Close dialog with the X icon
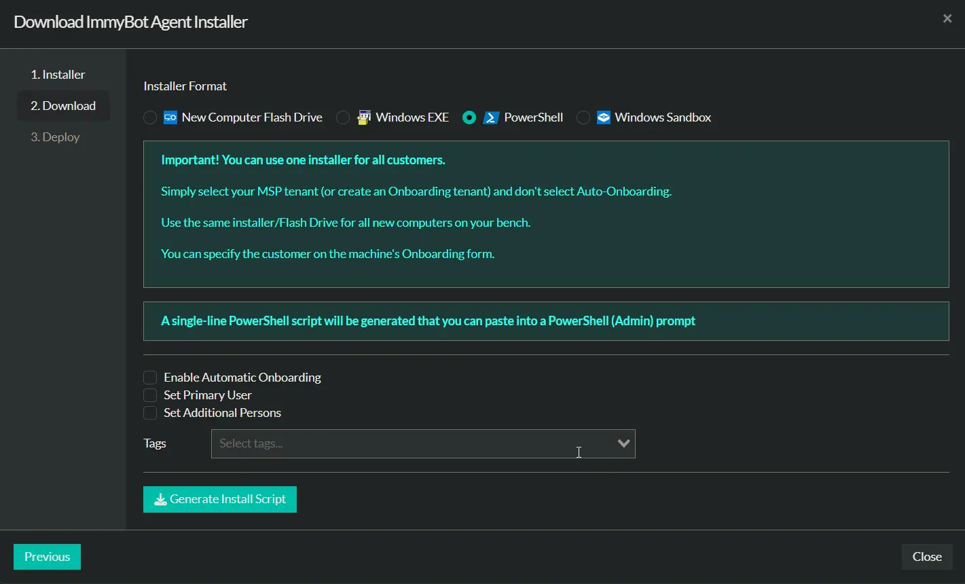 click(x=947, y=19)
